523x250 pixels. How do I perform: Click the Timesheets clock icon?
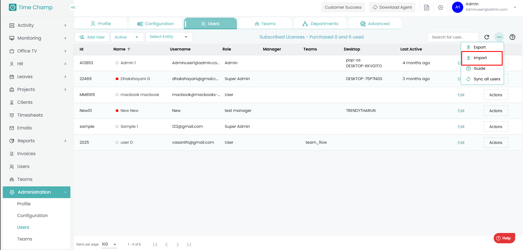coord(12,115)
